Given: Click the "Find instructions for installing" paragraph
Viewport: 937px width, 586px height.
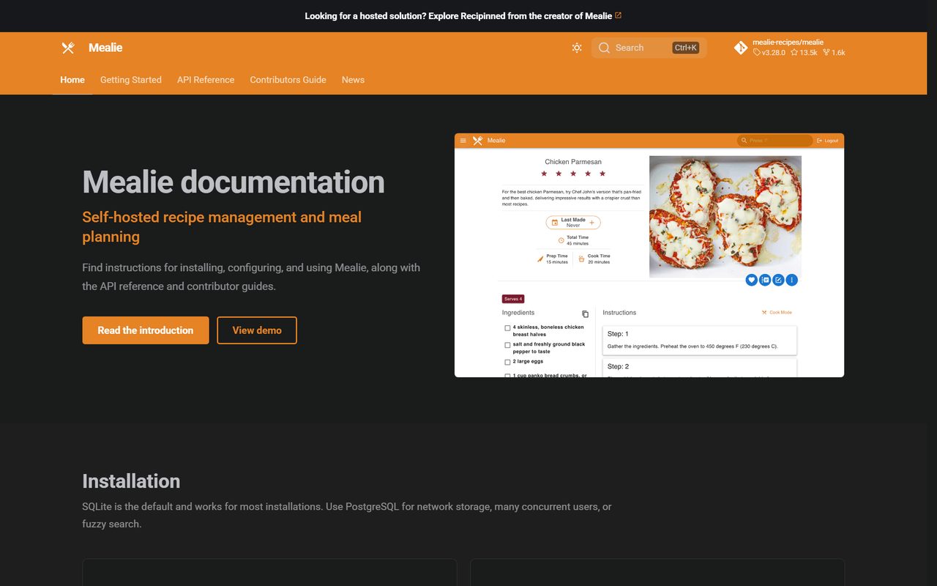Looking at the screenshot, I should 251,277.
